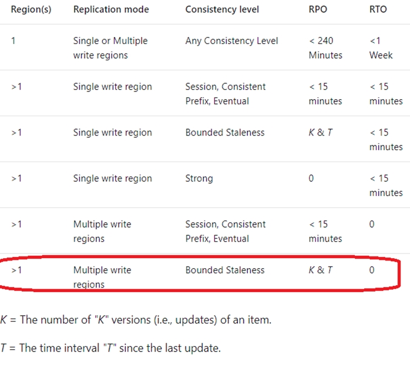Viewport: 410px width, 365px height.
Task: Click the K & T value in circled row
Action: point(321,270)
